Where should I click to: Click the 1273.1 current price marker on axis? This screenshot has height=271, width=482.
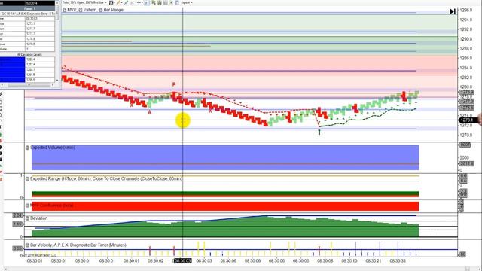(x=467, y=120)
